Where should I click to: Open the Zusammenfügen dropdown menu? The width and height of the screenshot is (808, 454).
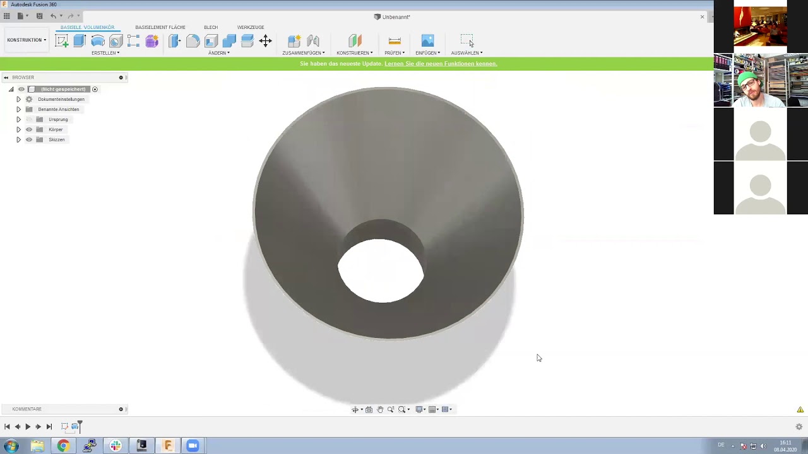(304, 53)
